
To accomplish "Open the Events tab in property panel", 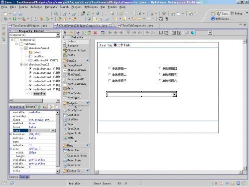I will [x=30, y=107].
